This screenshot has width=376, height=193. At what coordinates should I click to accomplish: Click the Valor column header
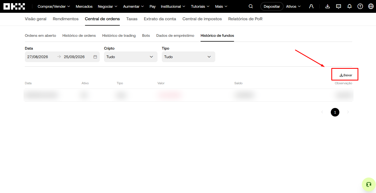pos(161,83)
